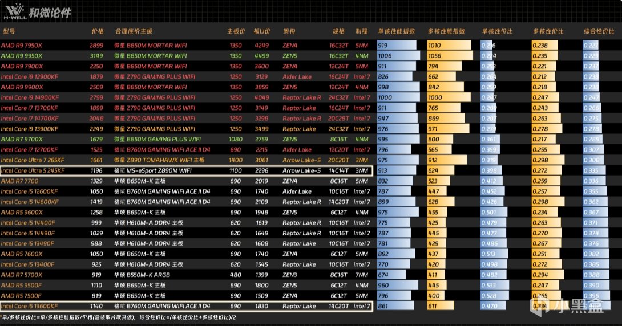622x326 pixels.
Task: Click Intel Core i5 14600KF model name
Action: point(30,202)
